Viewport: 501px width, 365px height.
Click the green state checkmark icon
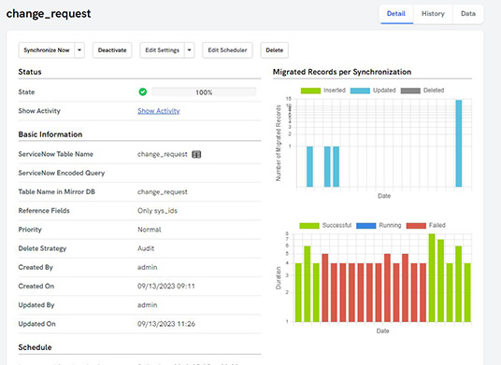pyautogui.click(x=142, y=91)
